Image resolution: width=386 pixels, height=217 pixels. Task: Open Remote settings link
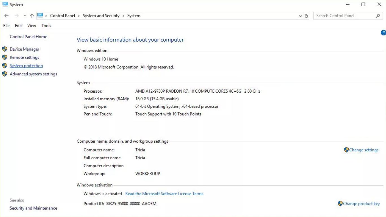[x=25, y=57]
